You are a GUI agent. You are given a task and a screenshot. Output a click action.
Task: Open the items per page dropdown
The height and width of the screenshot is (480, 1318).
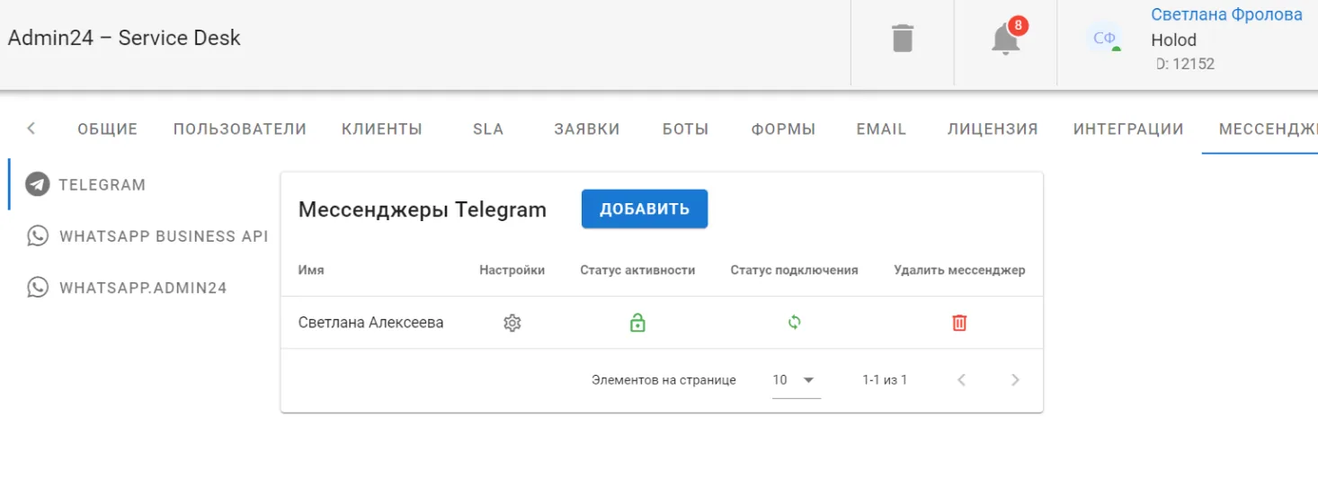point(796,380)
